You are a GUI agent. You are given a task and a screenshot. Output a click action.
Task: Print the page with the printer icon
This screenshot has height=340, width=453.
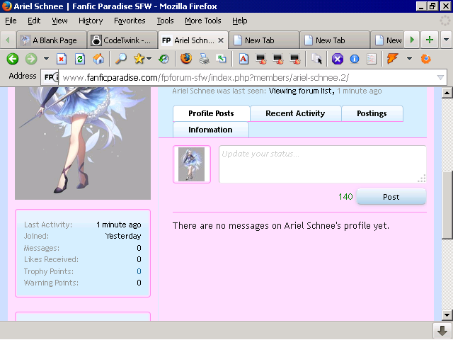pyautogui.click(x=205, y=59)
